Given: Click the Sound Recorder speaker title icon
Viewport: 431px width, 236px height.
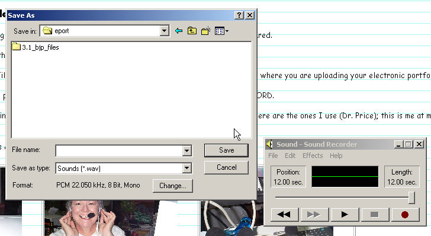Looking at the screenshot, I should tap(269, 144).
